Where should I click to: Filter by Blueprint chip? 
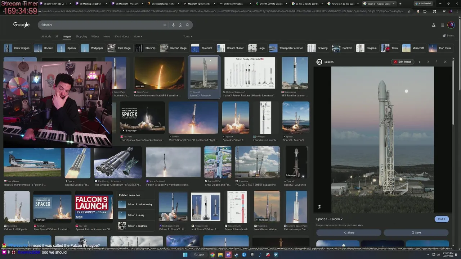[x=202, y=48]
